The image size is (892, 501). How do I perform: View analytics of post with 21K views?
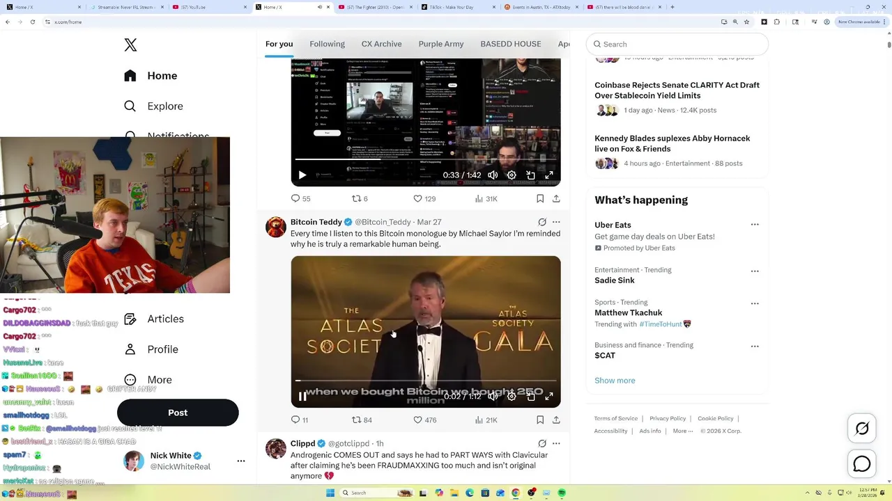pos(486,420)
